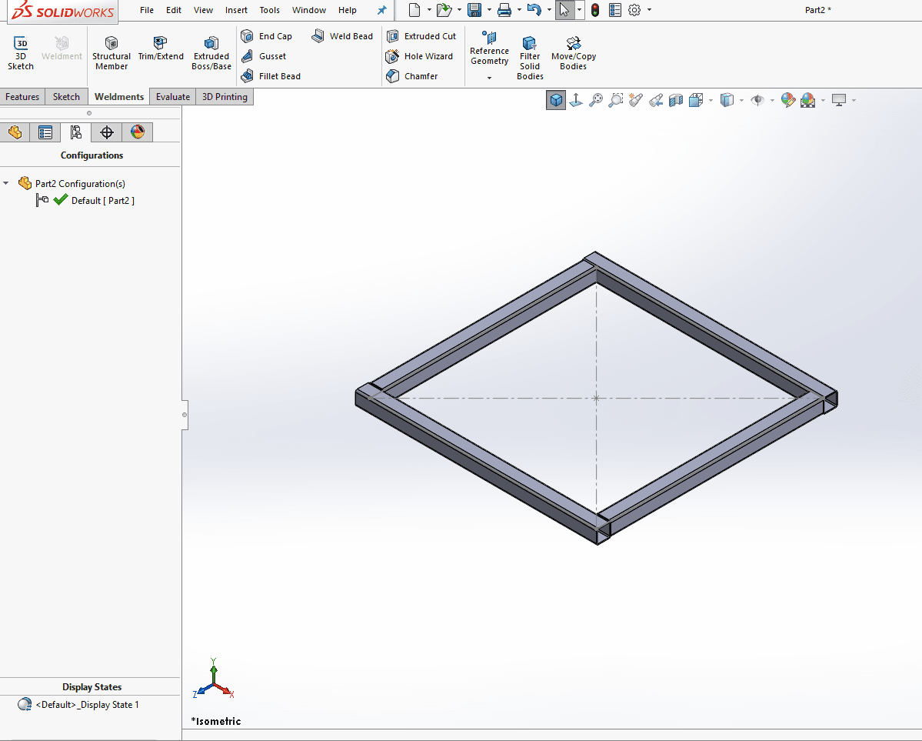Open the Undo history dropdown arrow
Screen dimensions: 922x741
click(x=549, y=10)
